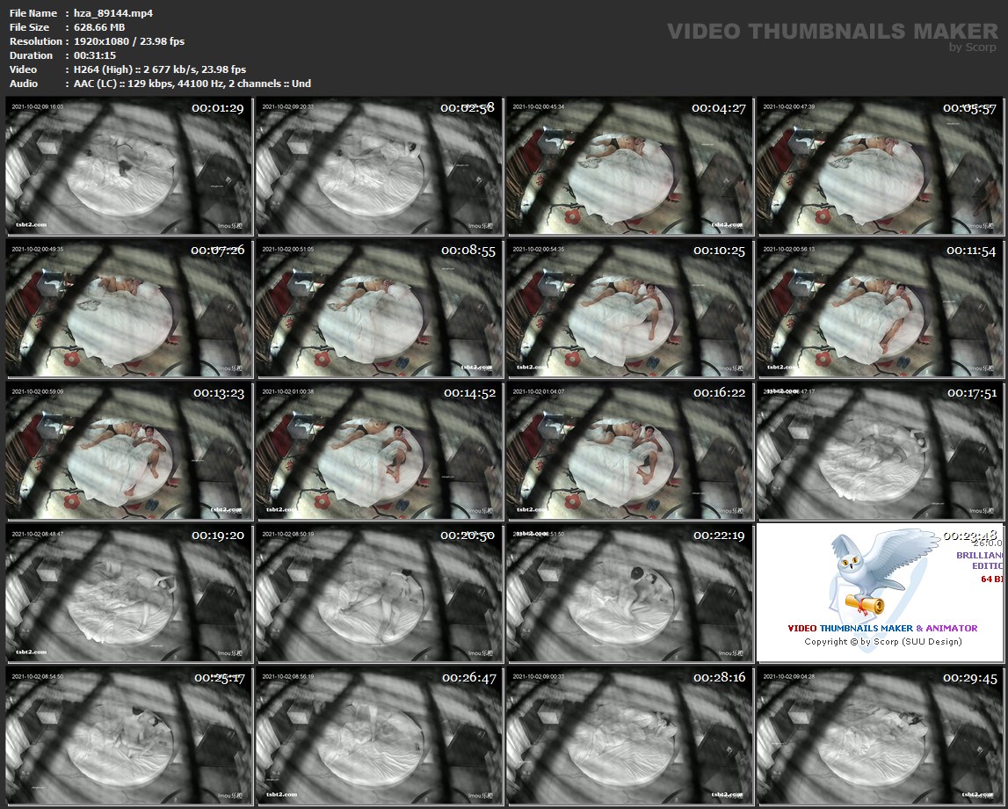Click the file size value 628.66 MB
Image resolution: width=1008 pixels, height=809 pixels.
(99, 27)
